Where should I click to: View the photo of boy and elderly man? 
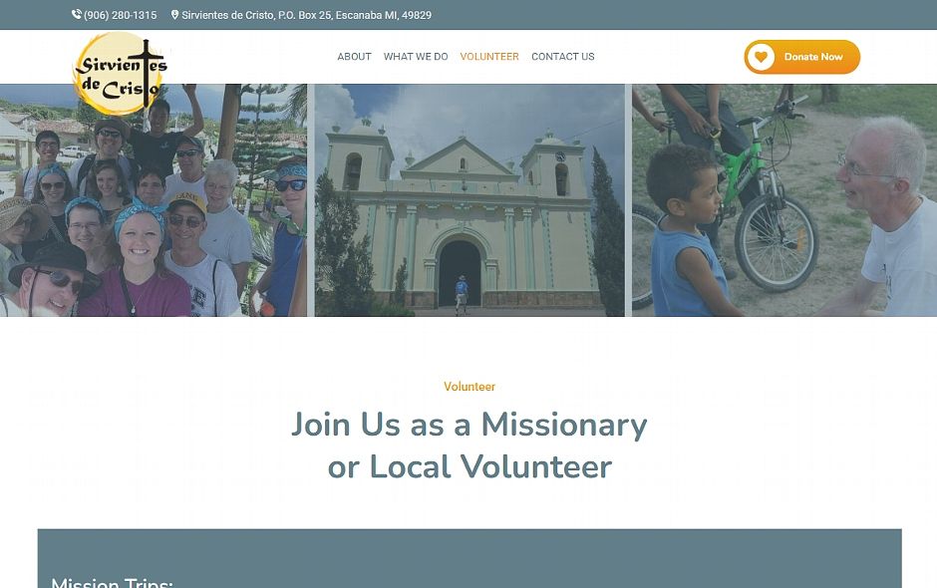pos(784,200)
